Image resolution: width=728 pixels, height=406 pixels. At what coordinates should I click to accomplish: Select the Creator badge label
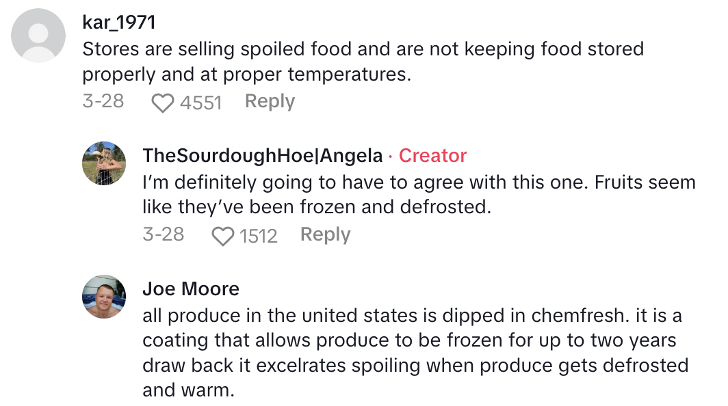click(432, 156)
